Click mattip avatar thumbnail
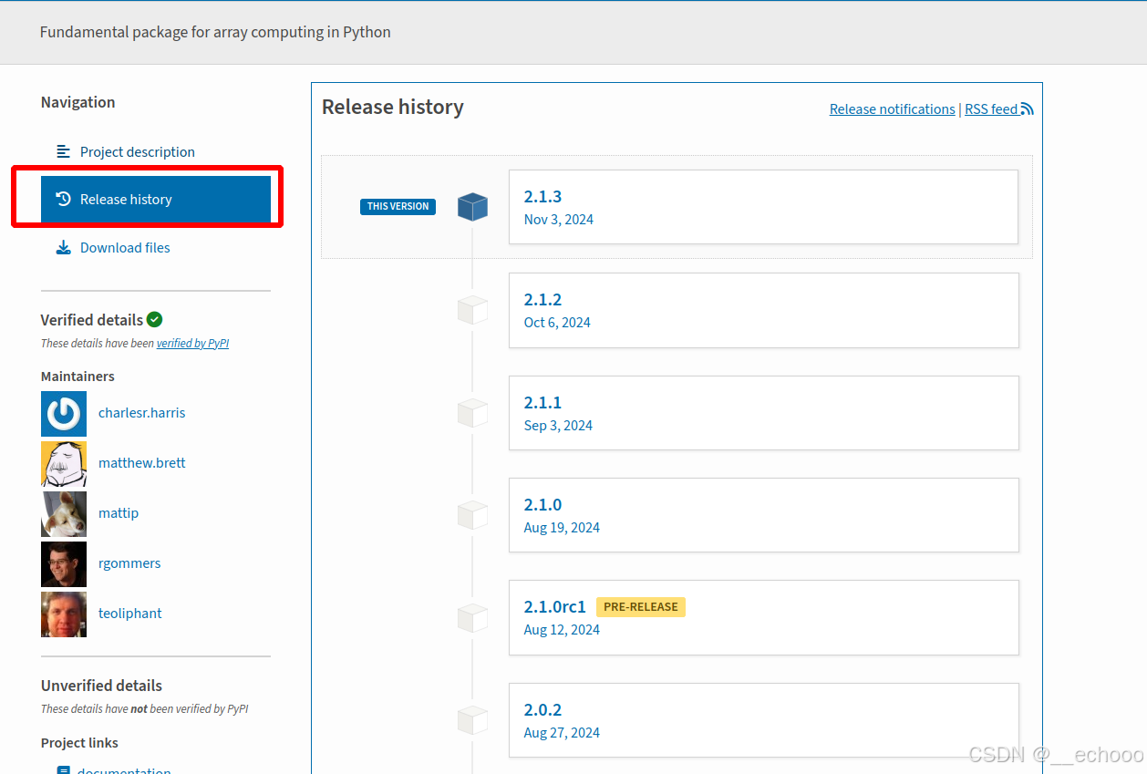 [x=64, y=514]
